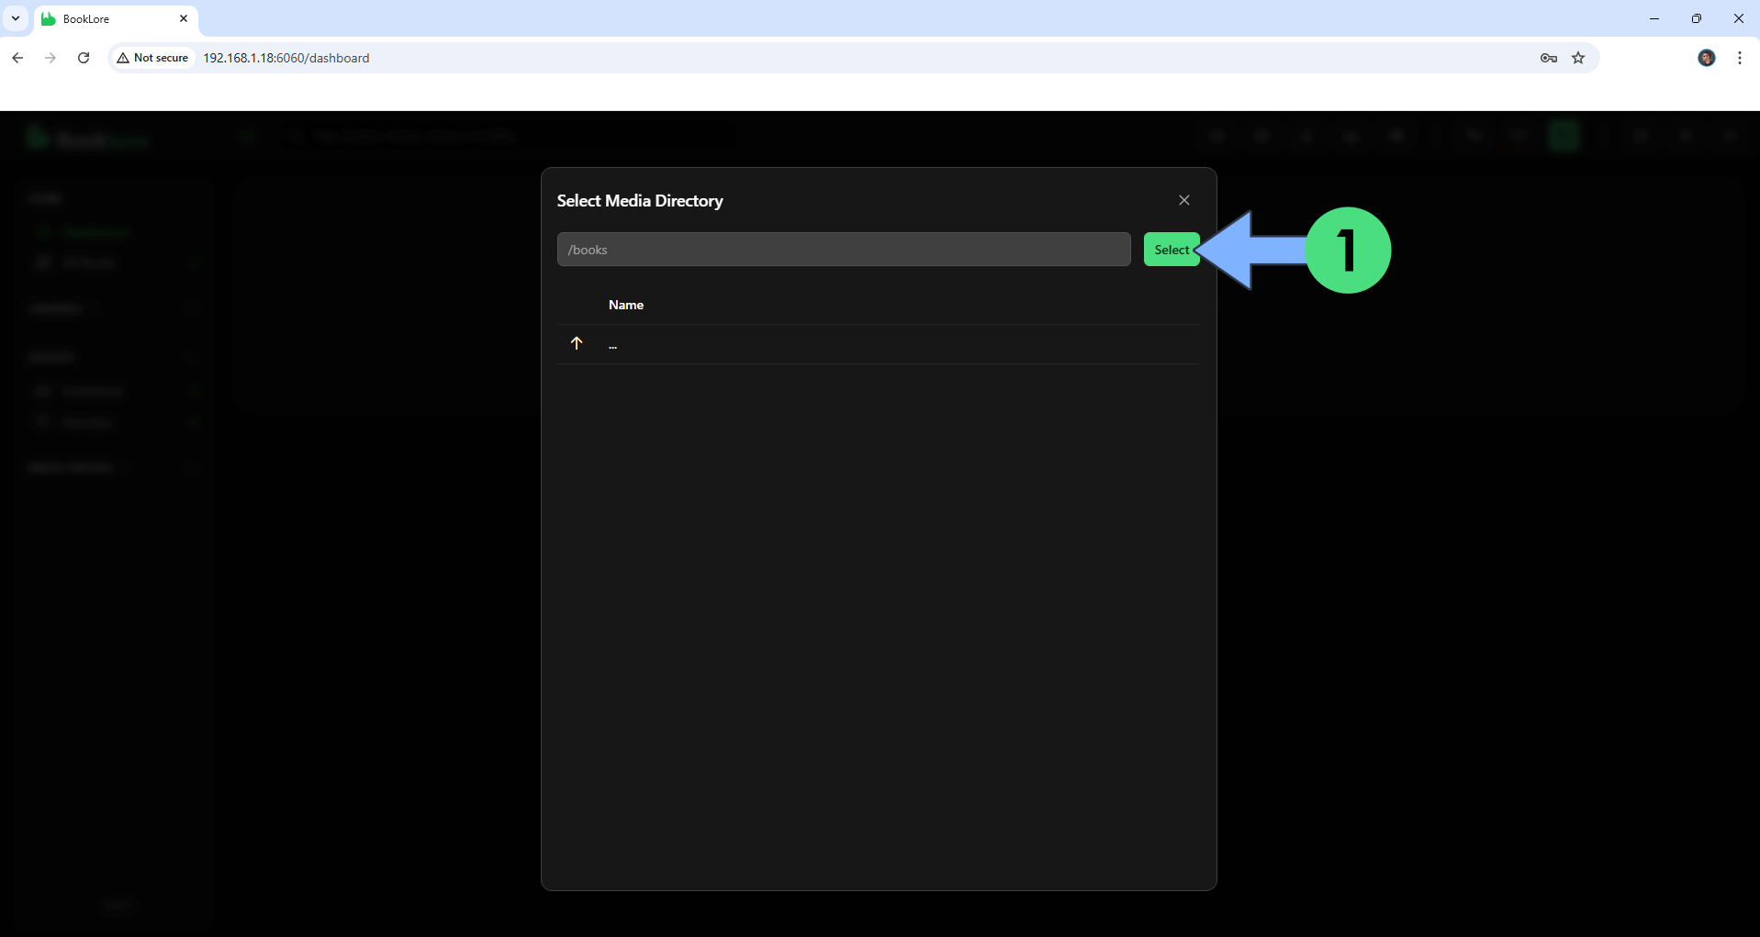Screen dimensions: 1760x937
Task: Close the BookLore browser tab
Action: (184, 18)
